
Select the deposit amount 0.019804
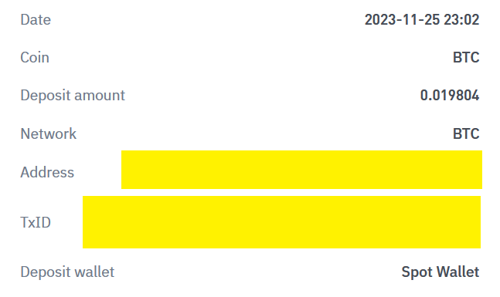coord(450,96)
